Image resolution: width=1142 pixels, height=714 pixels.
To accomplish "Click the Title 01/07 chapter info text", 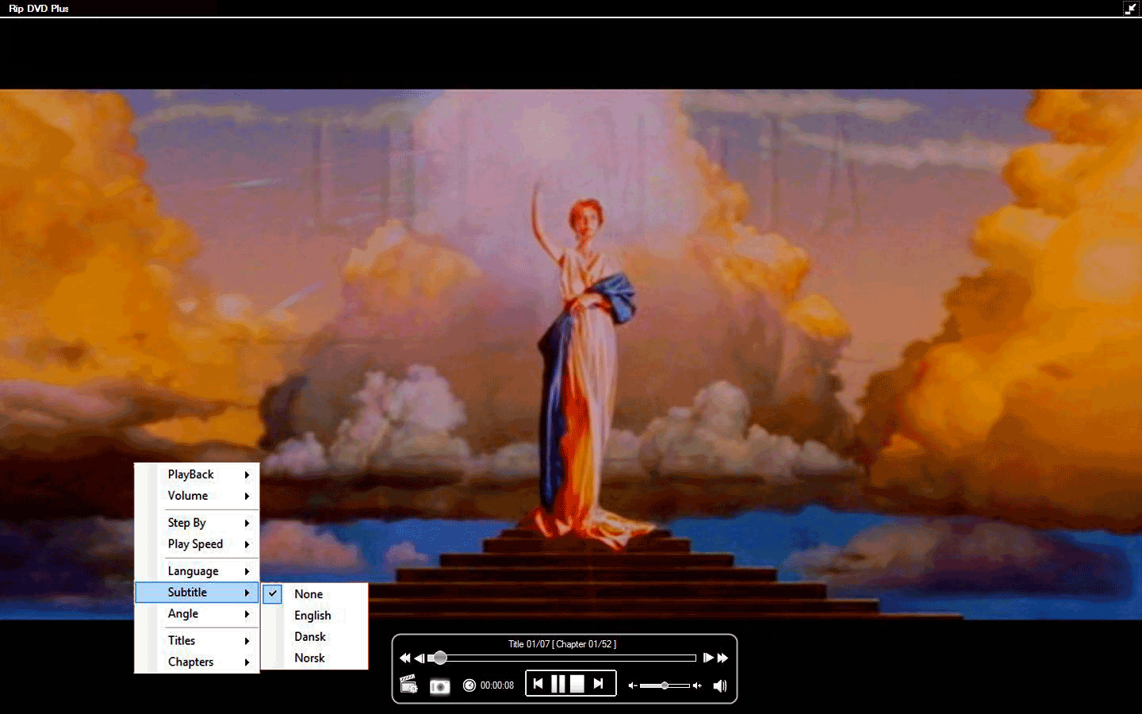I will 562,644.
